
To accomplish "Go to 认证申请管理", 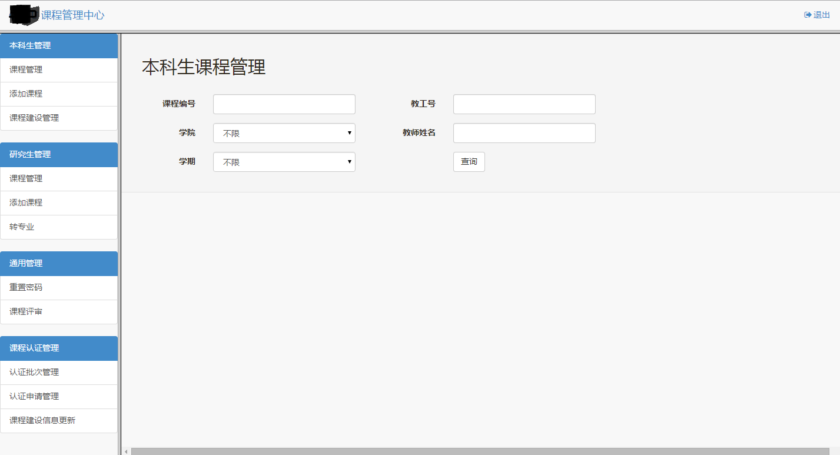I will tap(59, 396).
